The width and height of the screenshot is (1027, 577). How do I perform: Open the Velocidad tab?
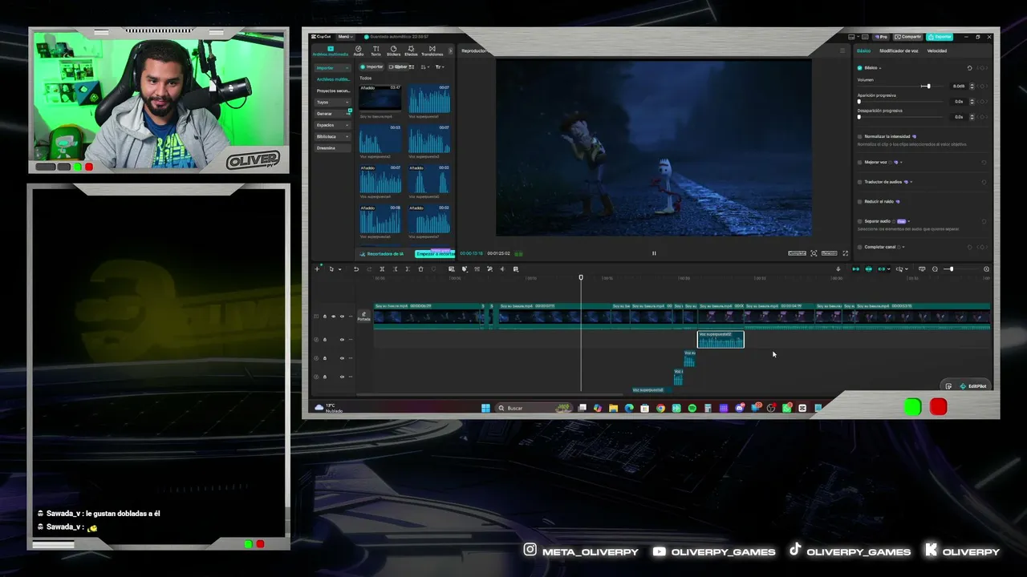[x=937, y=50]
